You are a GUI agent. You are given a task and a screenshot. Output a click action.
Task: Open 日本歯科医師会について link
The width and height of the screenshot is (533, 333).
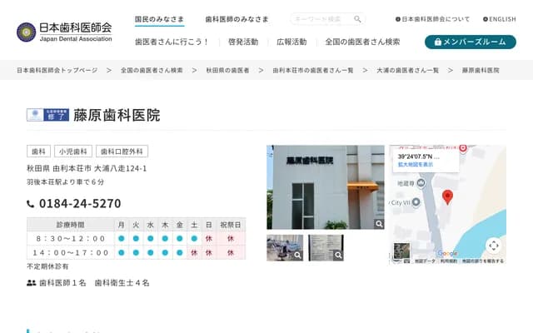[432, 19]
